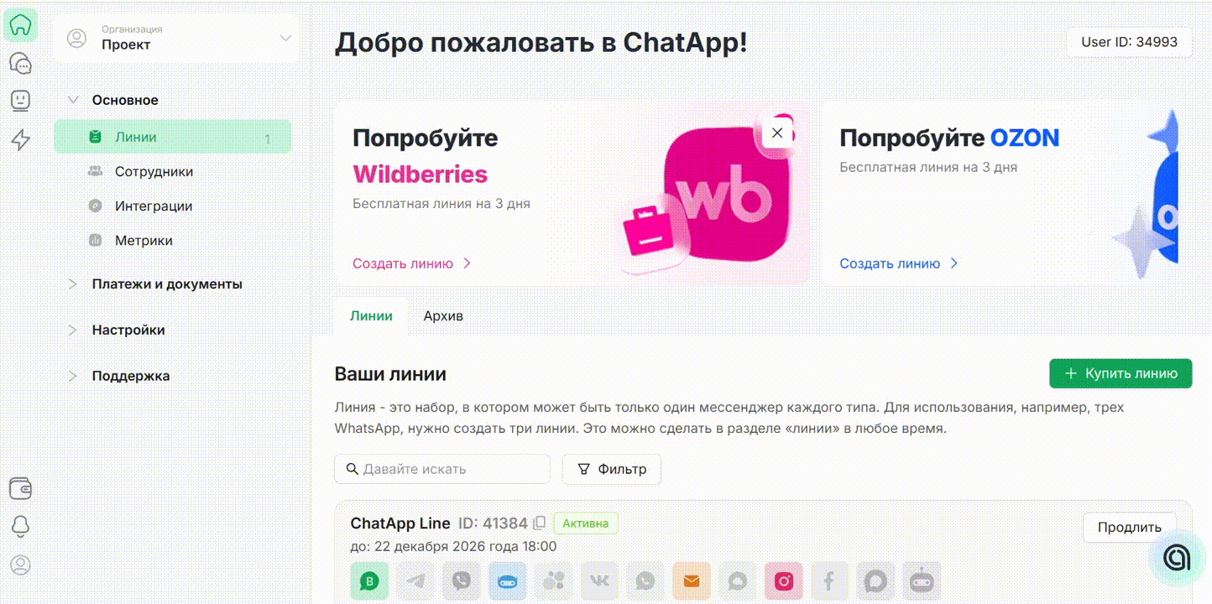Image resolution: width=1212 pixels, height=604 pixels.
Task: Select the Instagram messenger icon
Action: click(784, 581)
